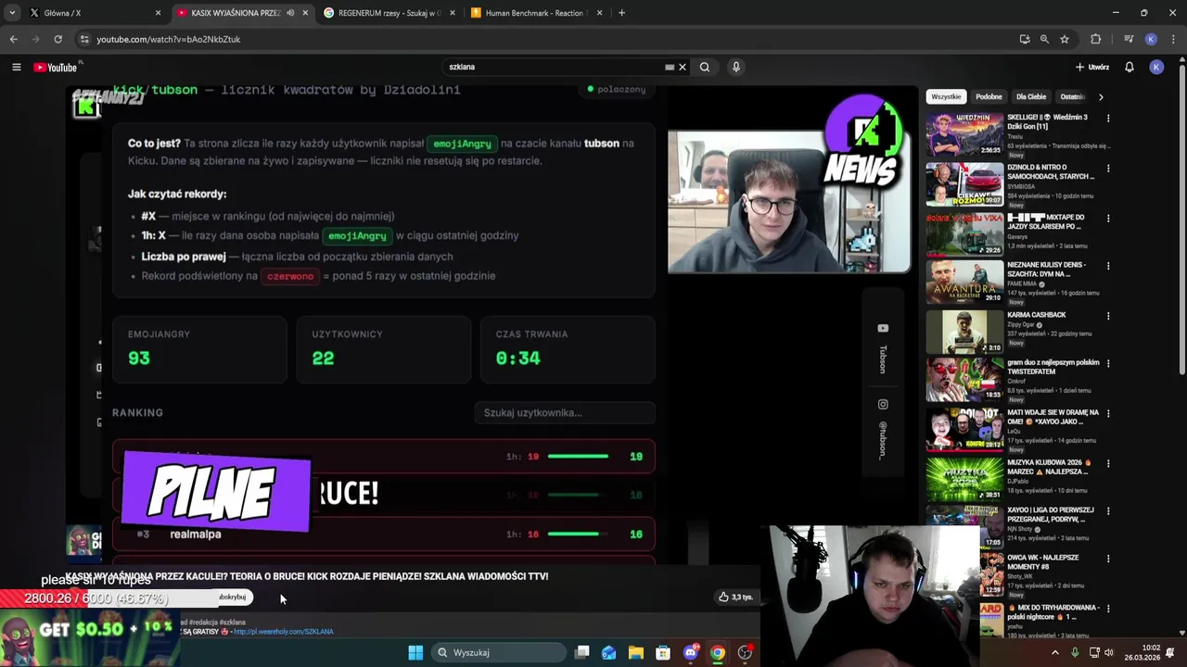Clear the YouTube search text with X
The image size is (1187, 667).
[683, 67]
